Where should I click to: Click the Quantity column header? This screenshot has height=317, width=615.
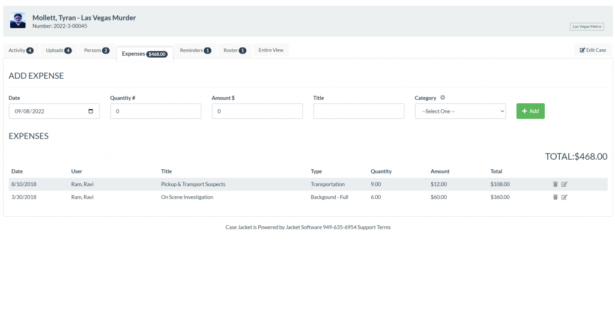(381, 171)
